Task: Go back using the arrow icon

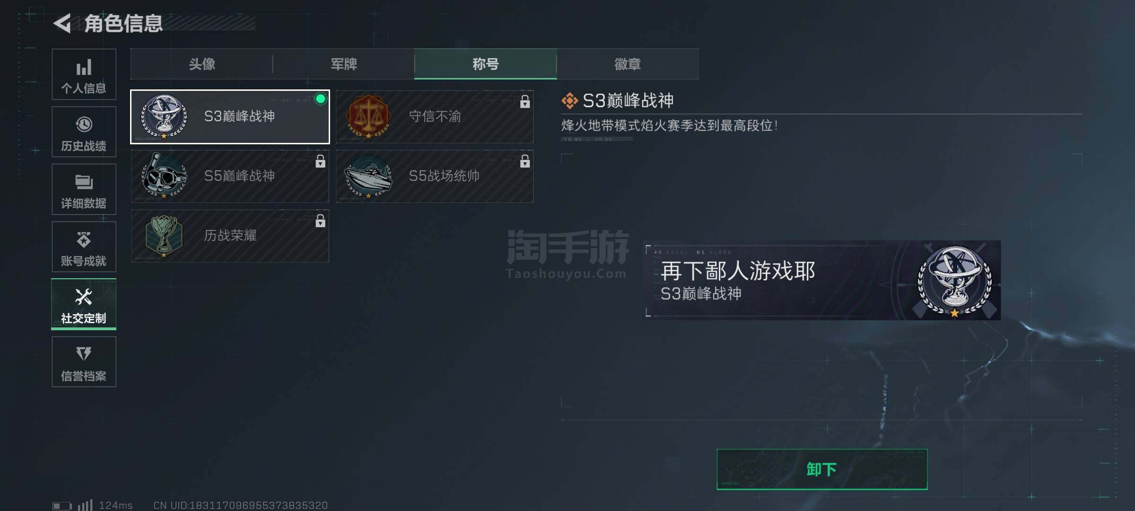Action: pos(62,23)
